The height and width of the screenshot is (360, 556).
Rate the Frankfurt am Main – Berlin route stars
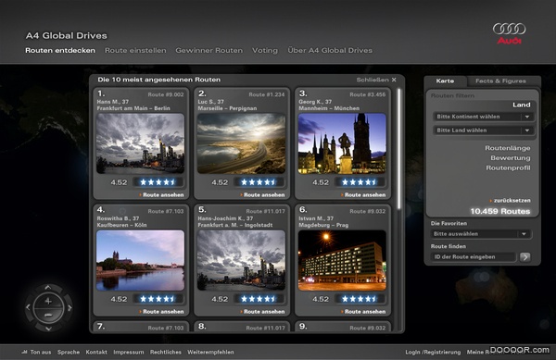tap(158, 182)
